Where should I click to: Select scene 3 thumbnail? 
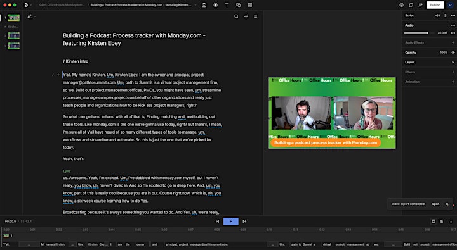[14, 46]
